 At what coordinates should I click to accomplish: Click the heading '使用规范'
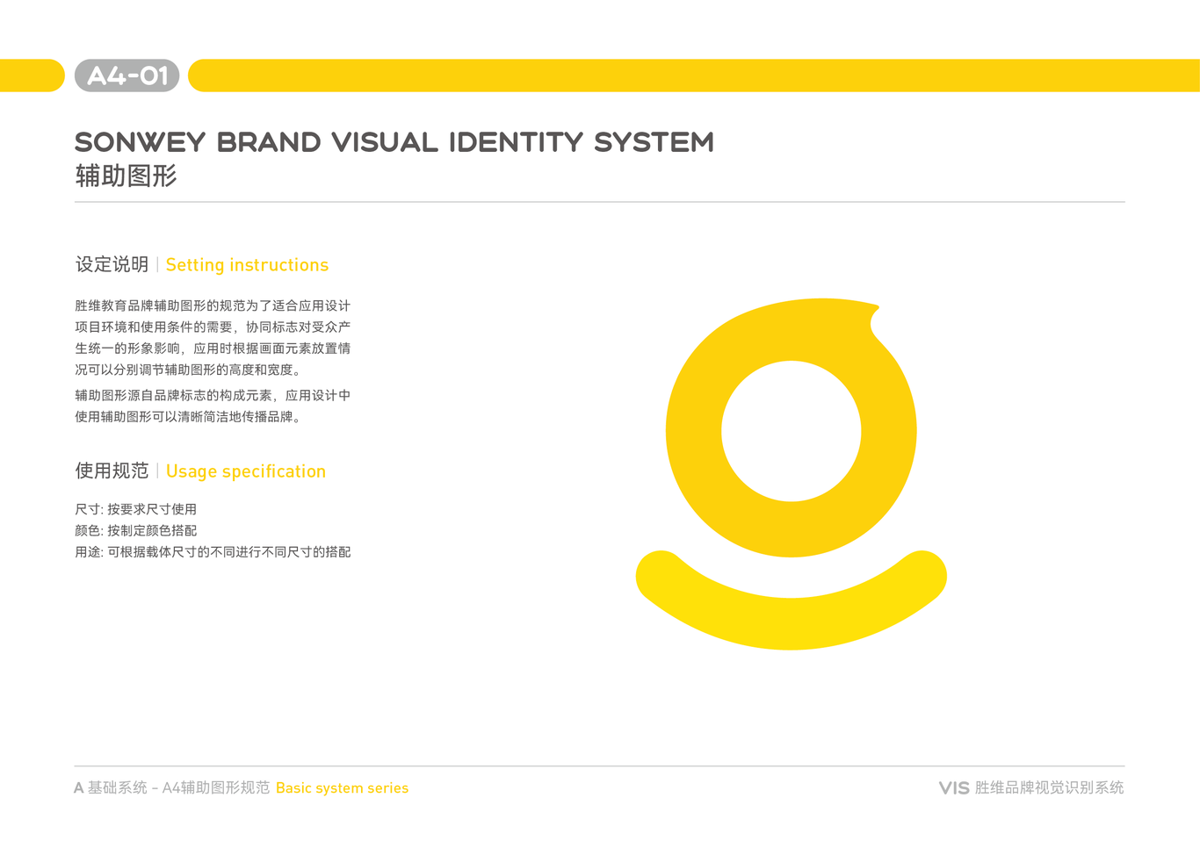[112, 471]
